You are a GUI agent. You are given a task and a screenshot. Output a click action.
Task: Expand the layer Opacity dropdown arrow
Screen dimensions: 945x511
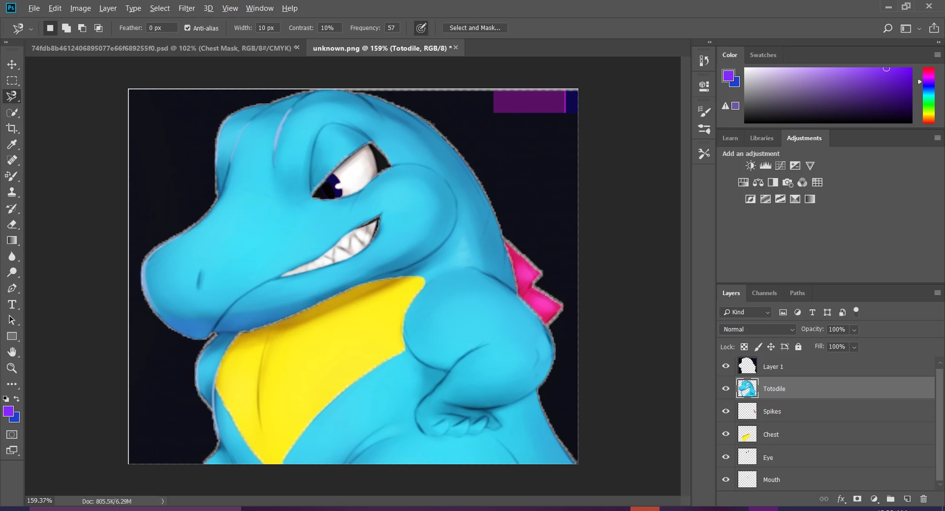coord(854,330)
